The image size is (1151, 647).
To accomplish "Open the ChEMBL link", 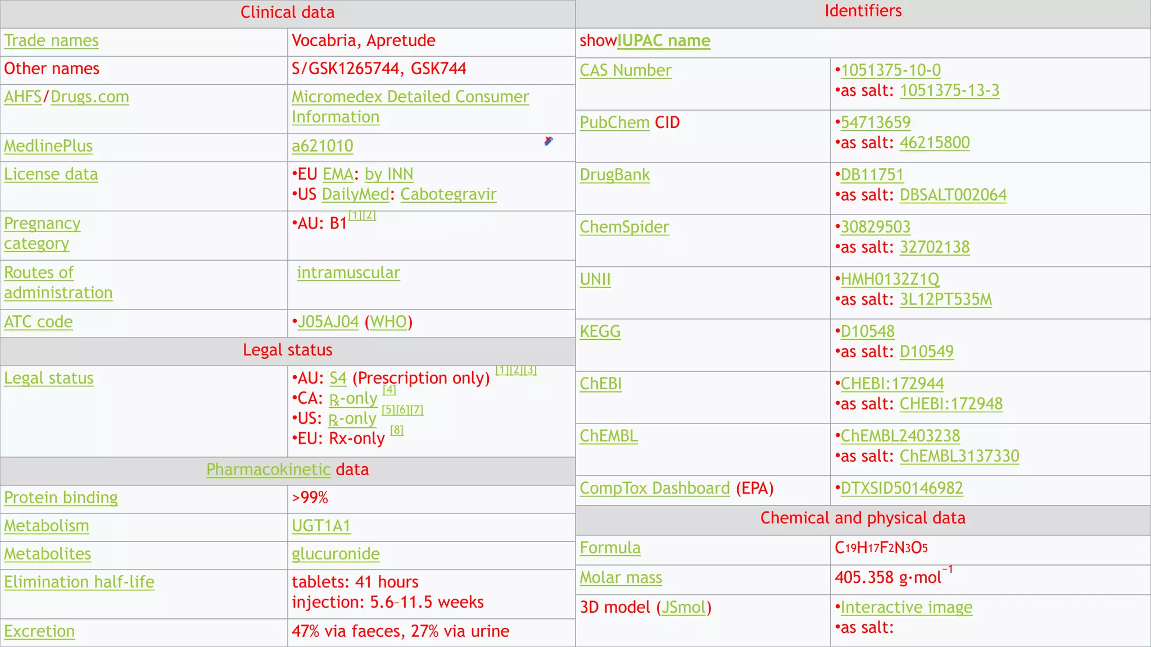I will (x=609, y=436).
